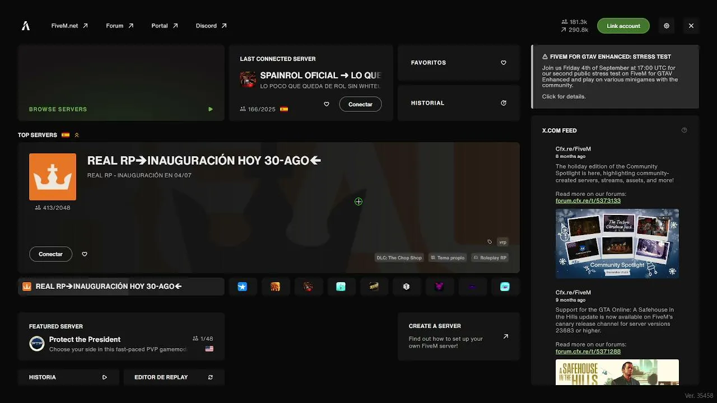Click the play icon on the Historia button
The image size is (717, 403).
coord(105,377)
